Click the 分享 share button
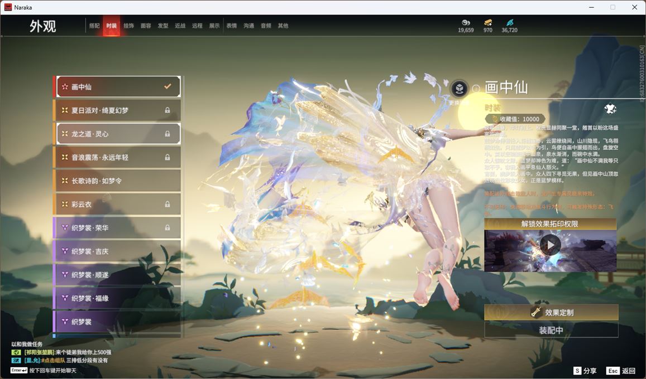The height and width of the screenshot is (379, 646). [585, 371]
